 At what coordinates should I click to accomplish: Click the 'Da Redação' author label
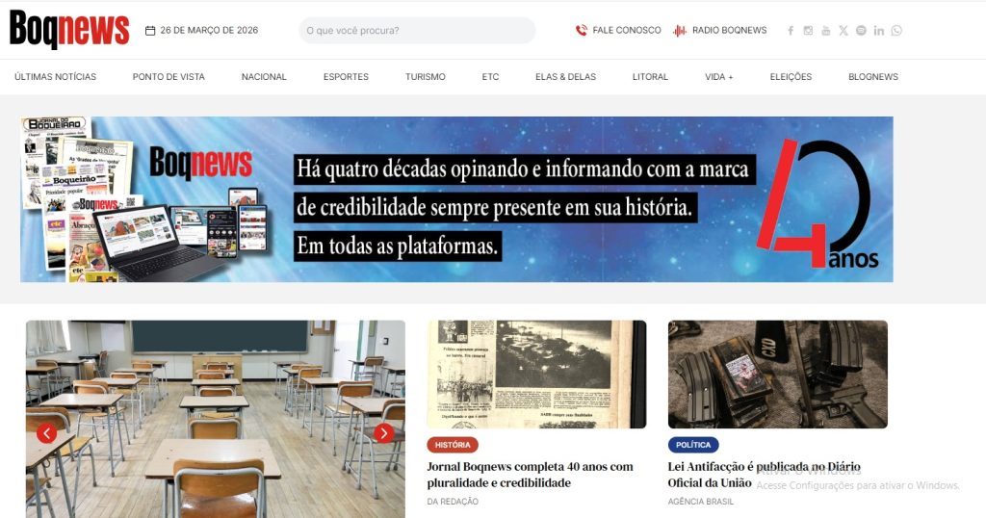(x=453, y=502)
